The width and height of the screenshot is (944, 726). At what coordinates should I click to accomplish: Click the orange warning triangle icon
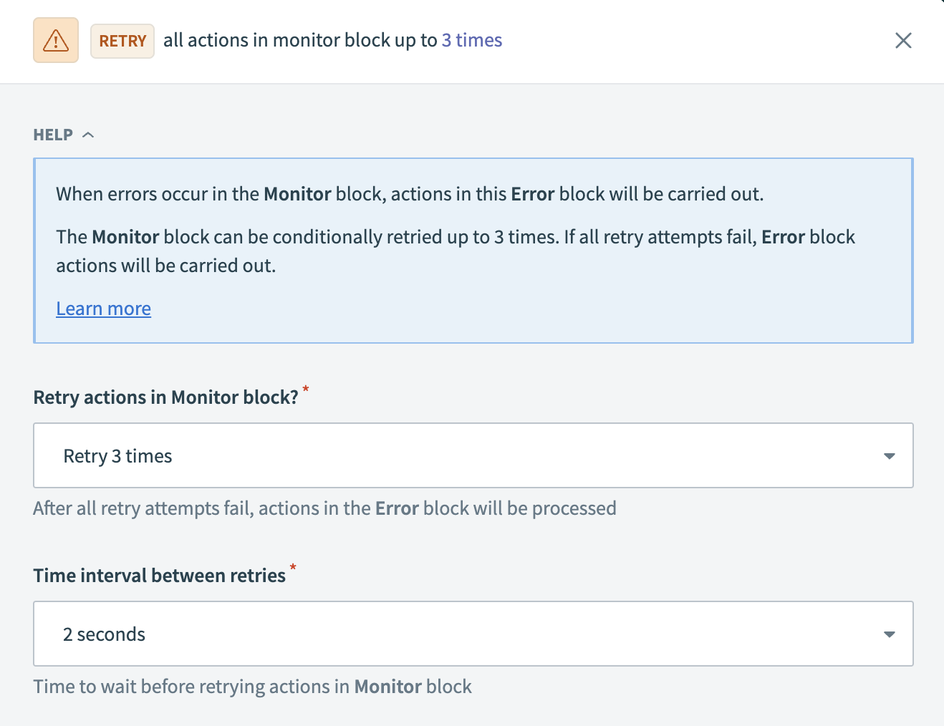tap(56, 41)
